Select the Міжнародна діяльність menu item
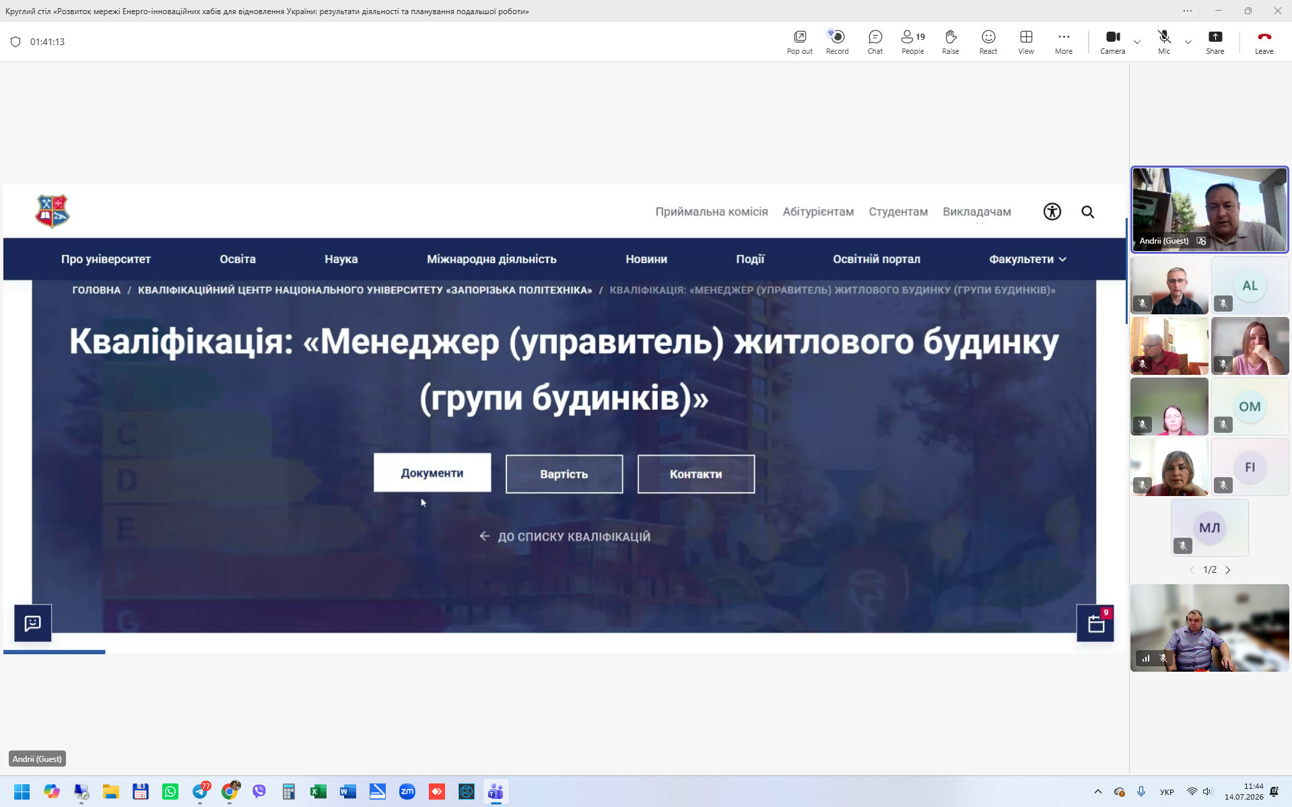 [491, 259]
